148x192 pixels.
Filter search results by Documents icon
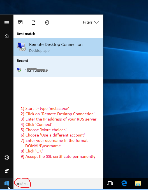[33, 22]
